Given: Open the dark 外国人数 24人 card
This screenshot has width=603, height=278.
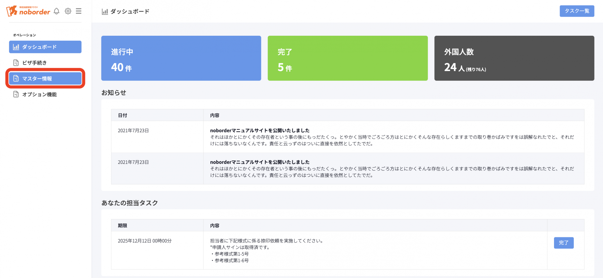Looking at the screenshot, I should [514, 58].
